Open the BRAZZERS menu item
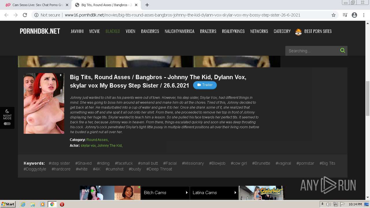The height and width of the screenshot is (208, 370). [208, 31]
